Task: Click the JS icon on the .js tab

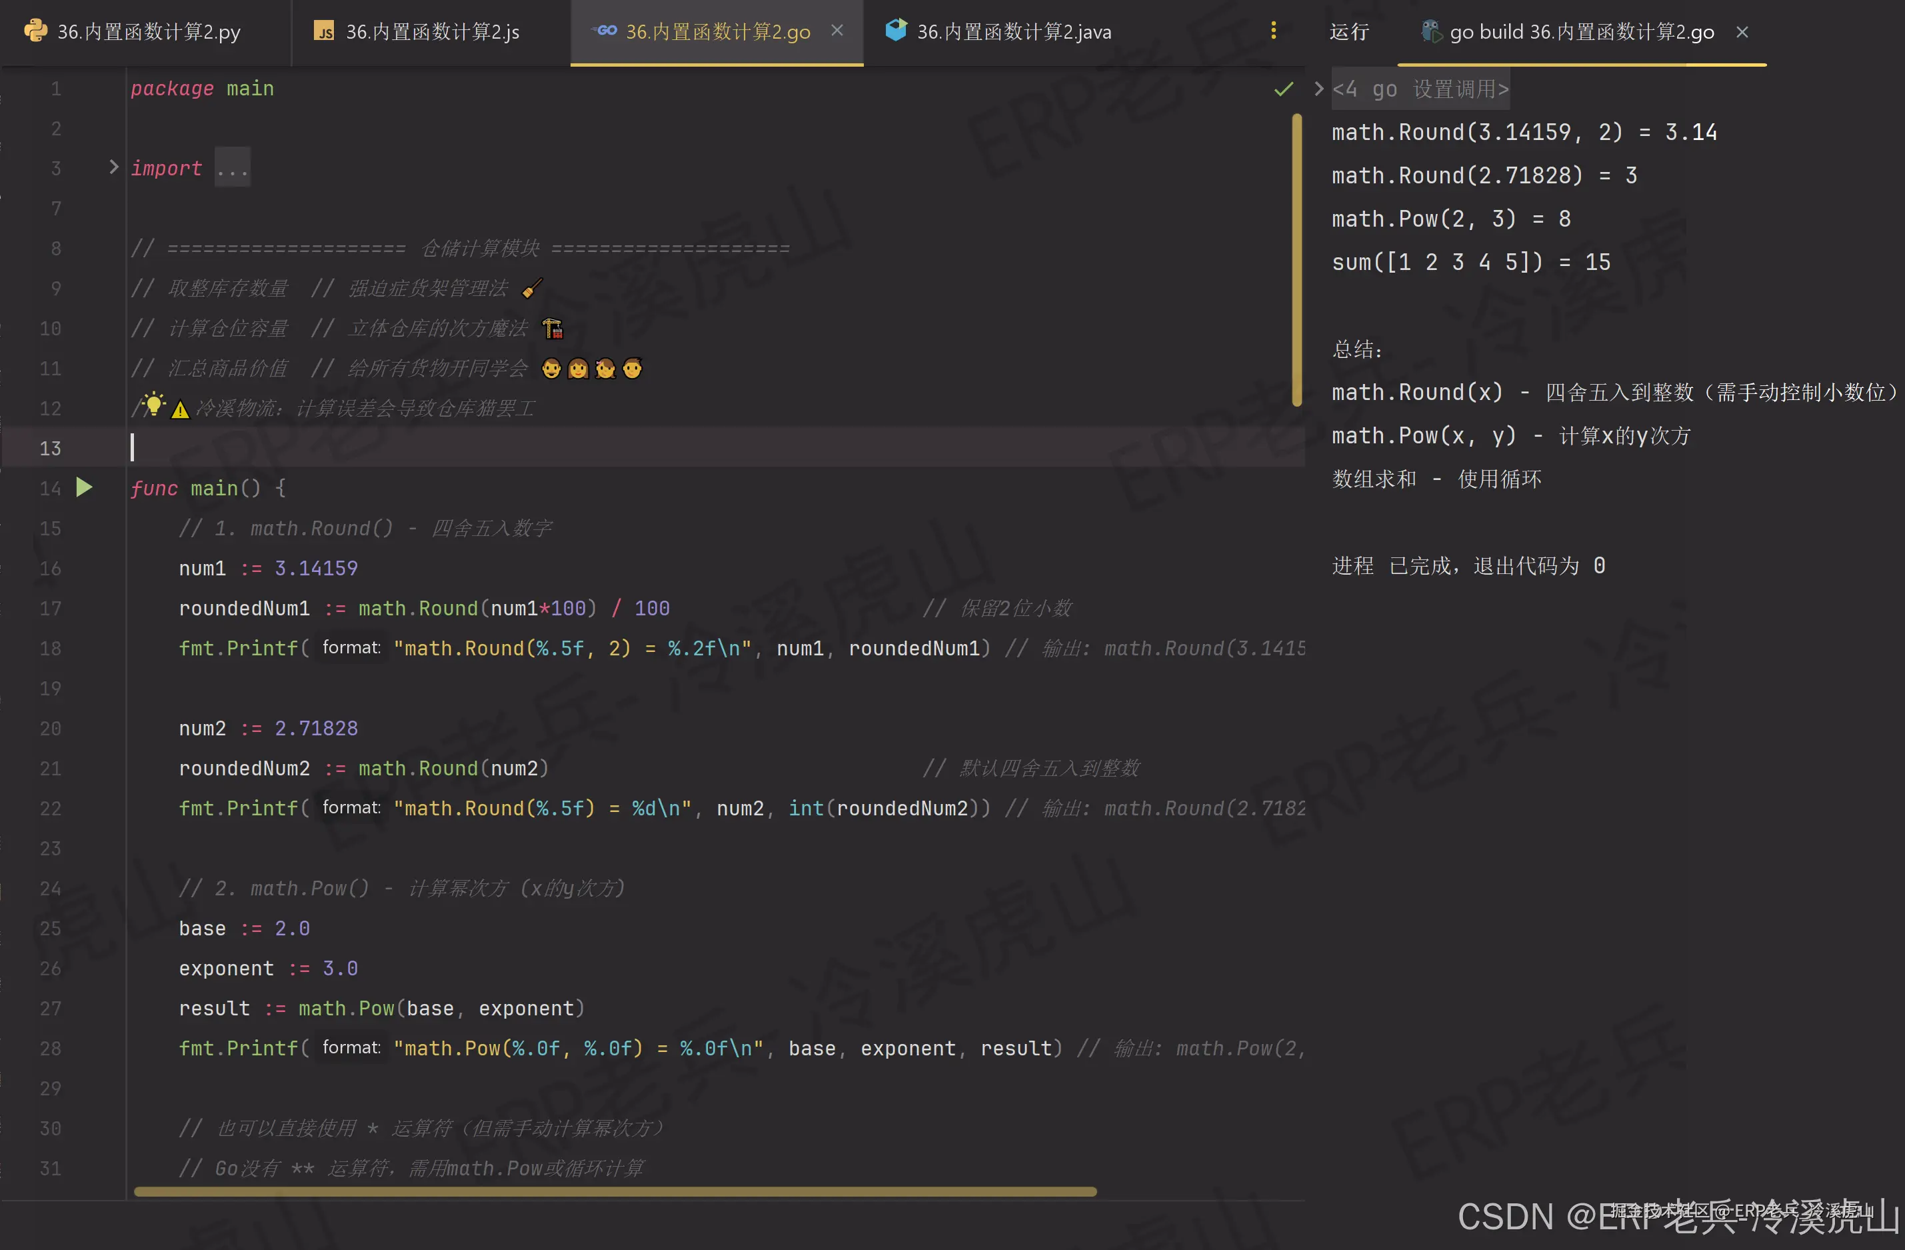Action: click(x=324, y=31)
